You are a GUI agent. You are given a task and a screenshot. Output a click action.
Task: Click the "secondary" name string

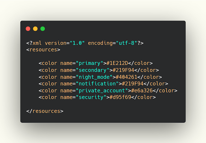pyautogui.click(x=92, y=70)
